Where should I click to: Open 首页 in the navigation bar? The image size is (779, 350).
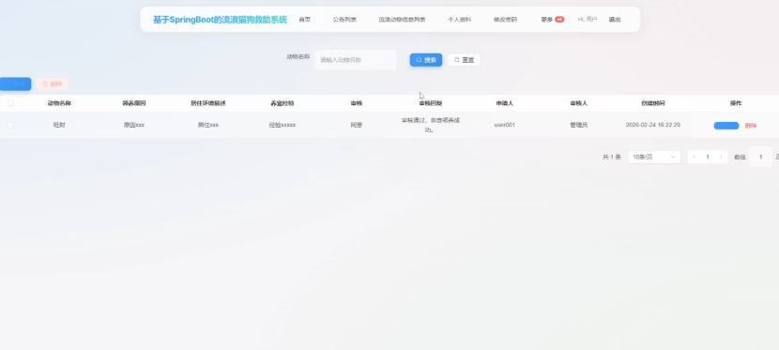[x=304, y=20]
